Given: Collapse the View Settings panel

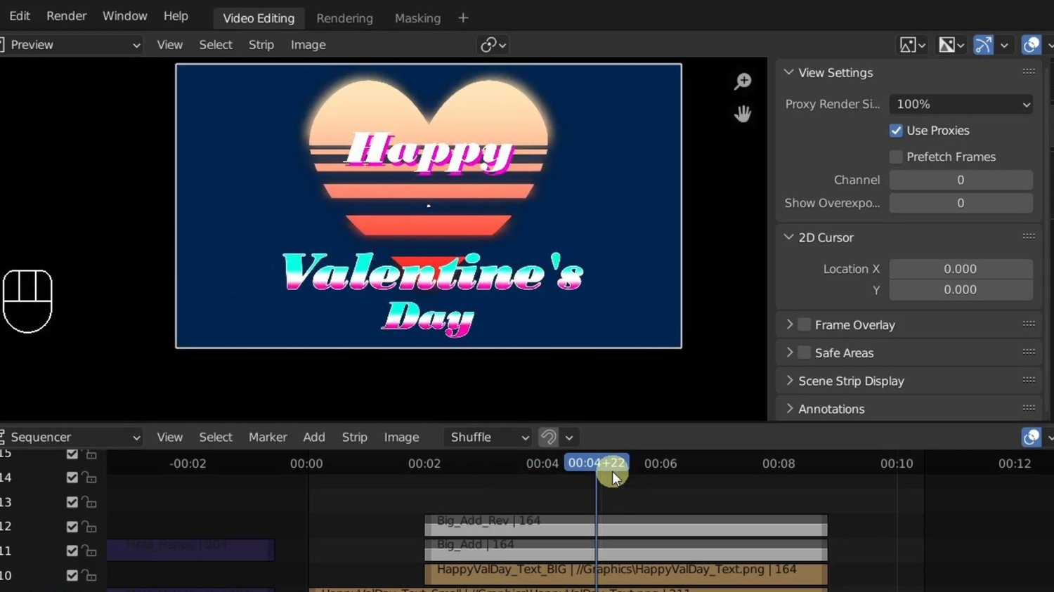Looking at the screenshot, I should [789, 72].
